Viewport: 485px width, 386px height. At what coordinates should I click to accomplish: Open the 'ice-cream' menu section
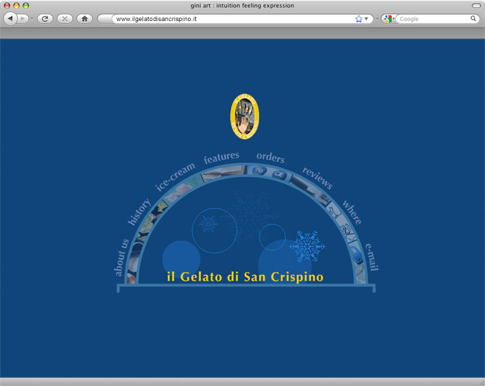point(175,176)
